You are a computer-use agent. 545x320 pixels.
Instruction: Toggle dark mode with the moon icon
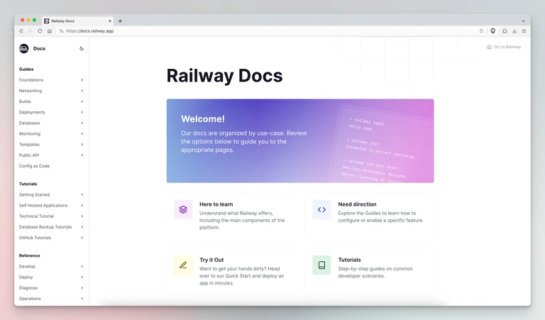82,49
